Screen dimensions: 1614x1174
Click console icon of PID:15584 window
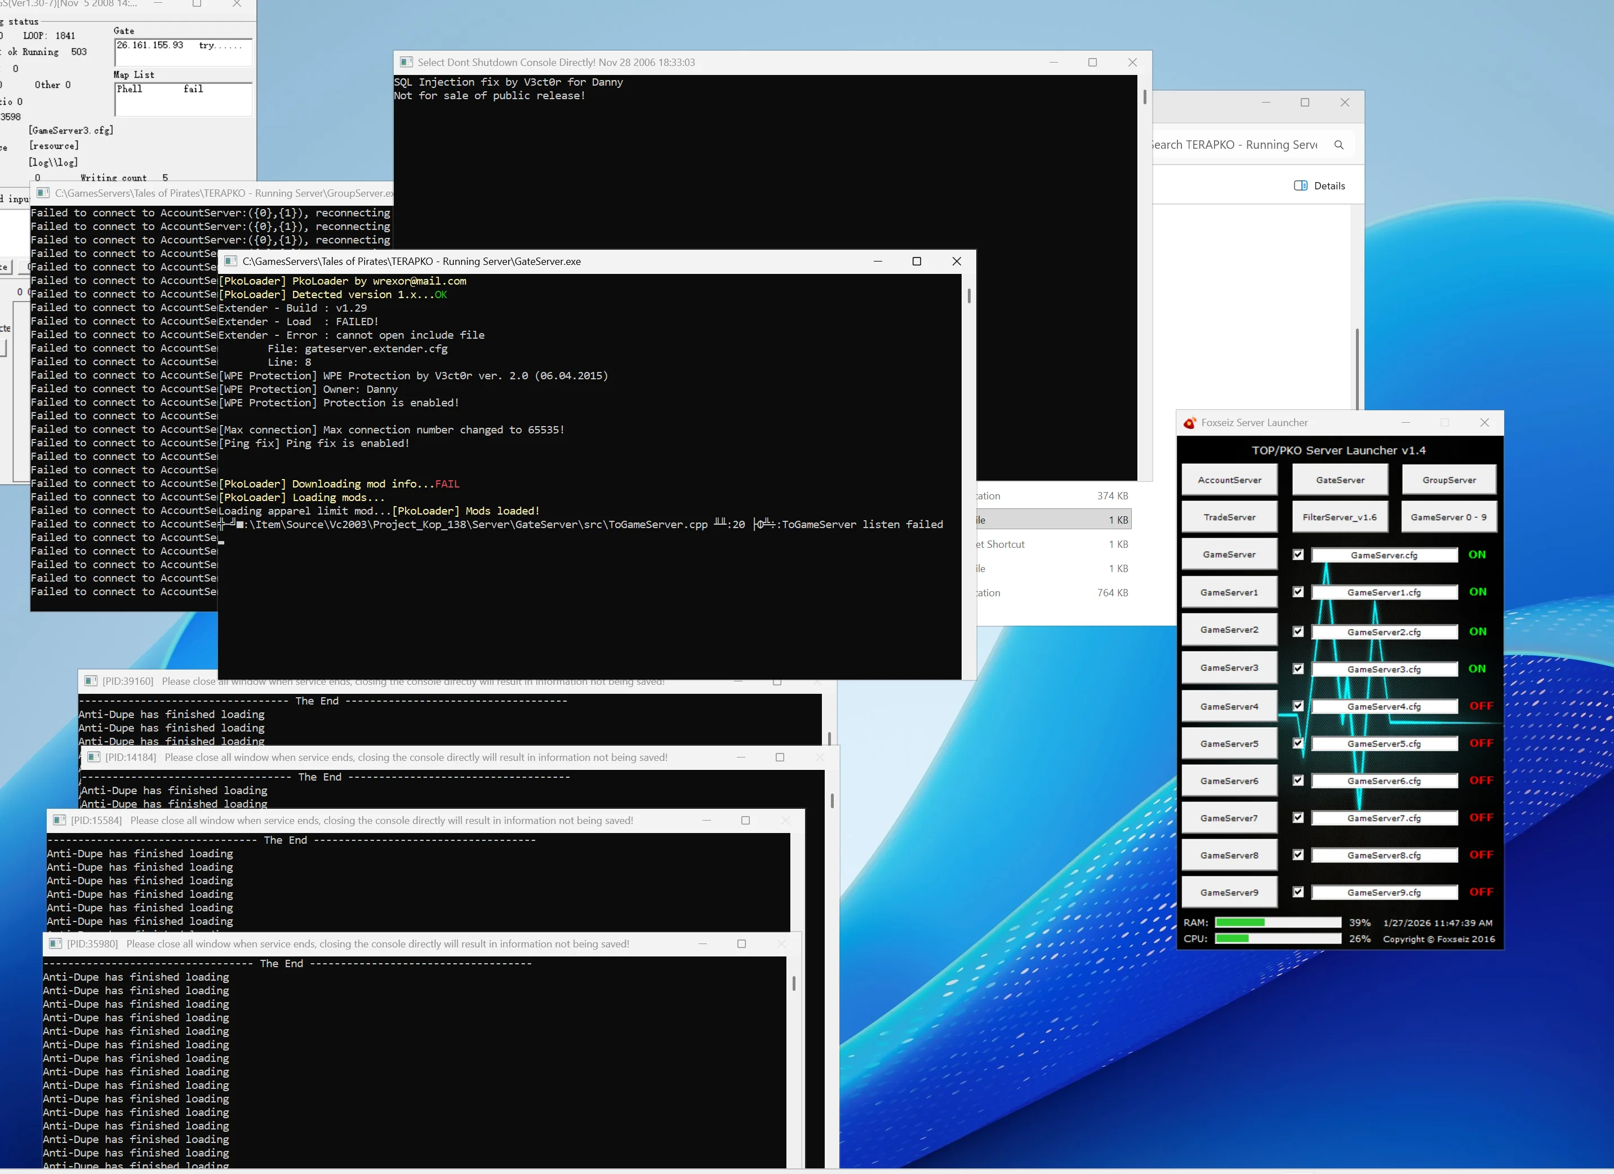pyautogui.click(x=59, y=820)
